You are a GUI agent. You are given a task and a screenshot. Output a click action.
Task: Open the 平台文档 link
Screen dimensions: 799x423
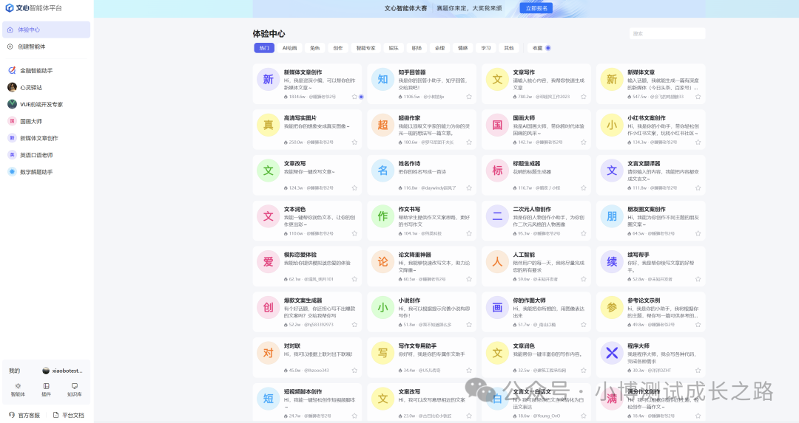pyautogui.click(x=69, y=415)
